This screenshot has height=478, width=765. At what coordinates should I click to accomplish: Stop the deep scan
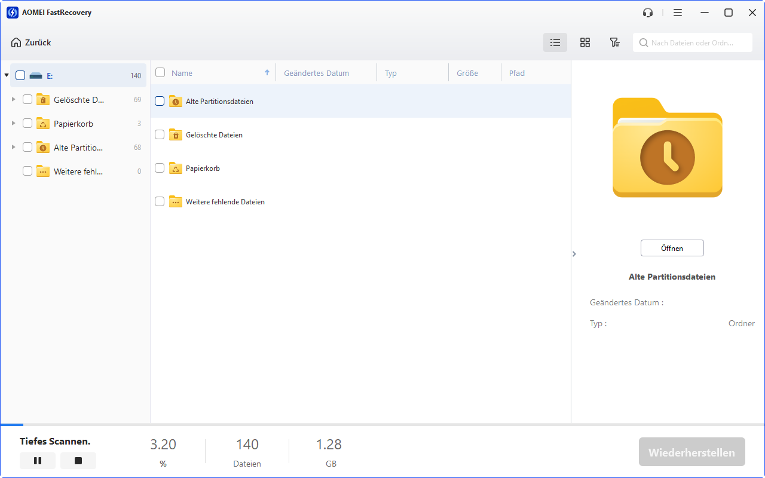(78, 461)
